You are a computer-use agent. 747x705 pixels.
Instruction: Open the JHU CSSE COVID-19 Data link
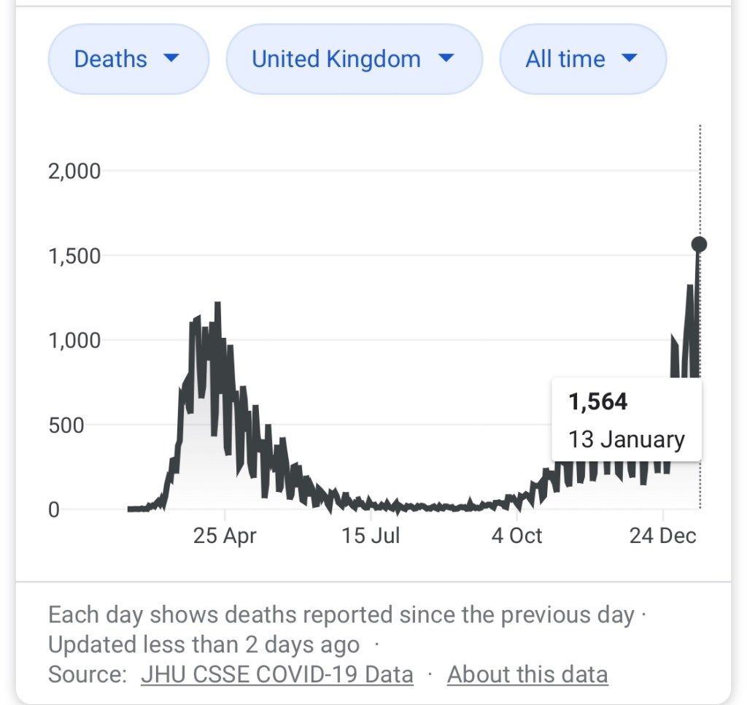[276, 674]
